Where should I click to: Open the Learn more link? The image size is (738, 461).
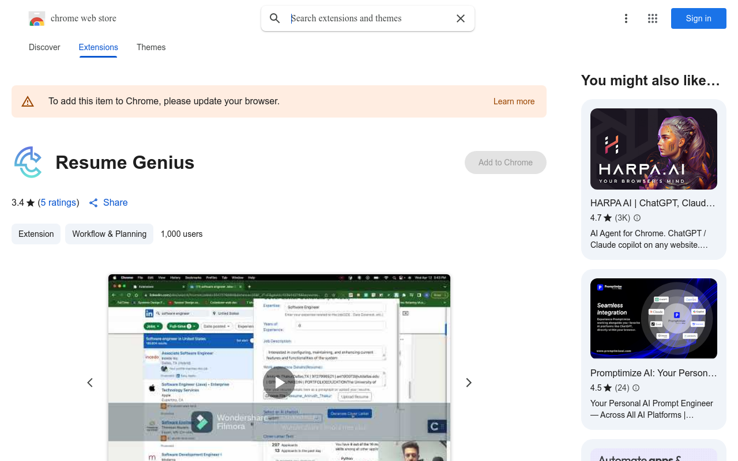[x=514, y=101]
